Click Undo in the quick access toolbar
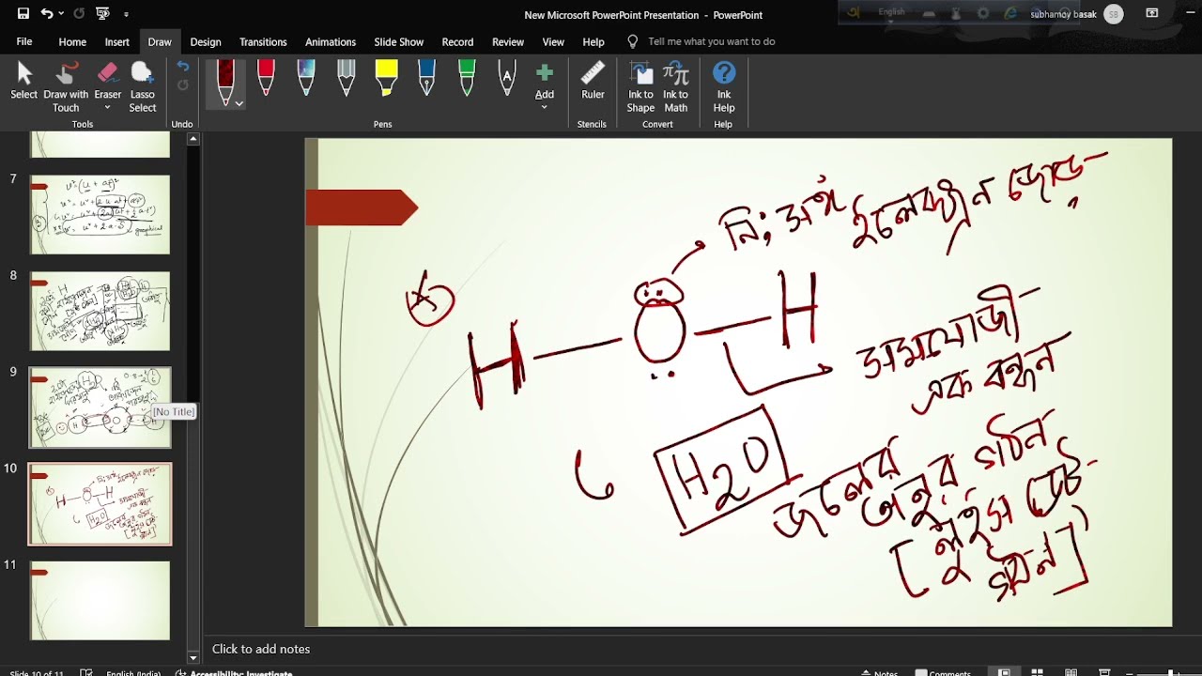 (47, 14)
